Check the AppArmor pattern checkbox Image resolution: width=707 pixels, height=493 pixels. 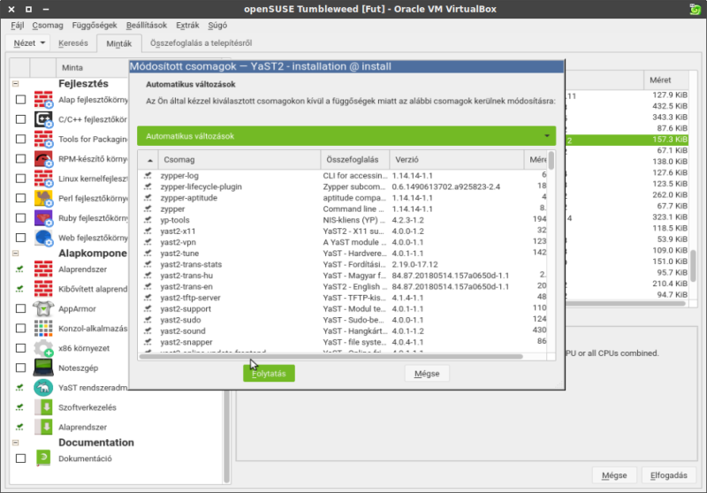point(20,308)
